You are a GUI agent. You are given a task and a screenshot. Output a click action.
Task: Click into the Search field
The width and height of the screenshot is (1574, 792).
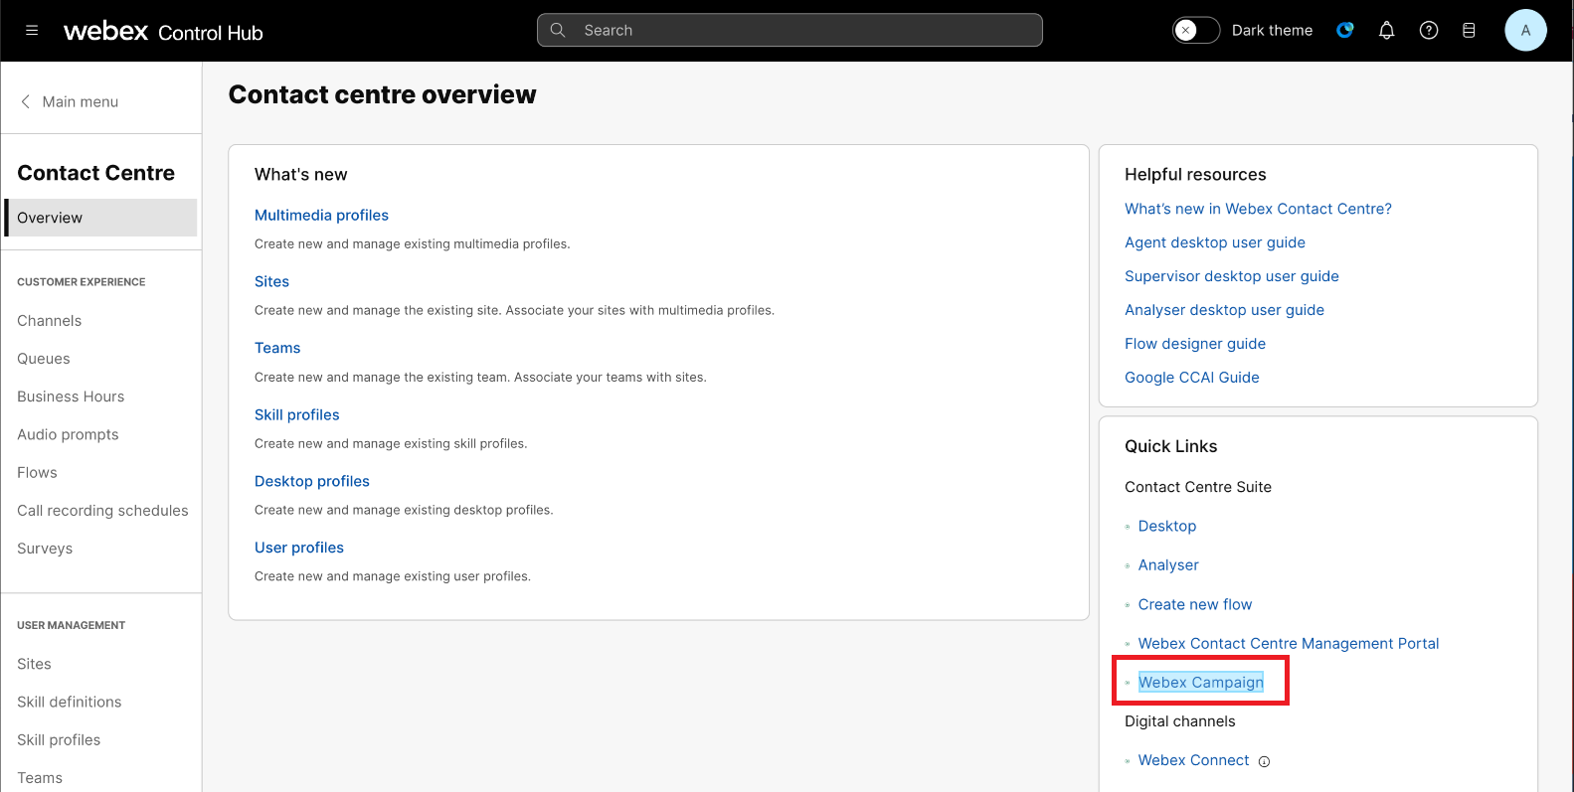click(x=789, y=30)
